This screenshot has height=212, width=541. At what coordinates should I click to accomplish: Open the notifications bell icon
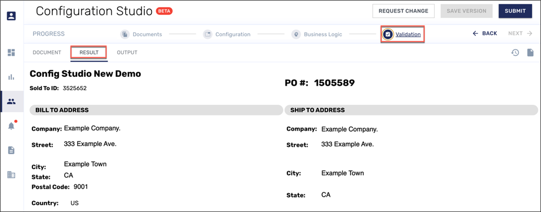[11, 126]
